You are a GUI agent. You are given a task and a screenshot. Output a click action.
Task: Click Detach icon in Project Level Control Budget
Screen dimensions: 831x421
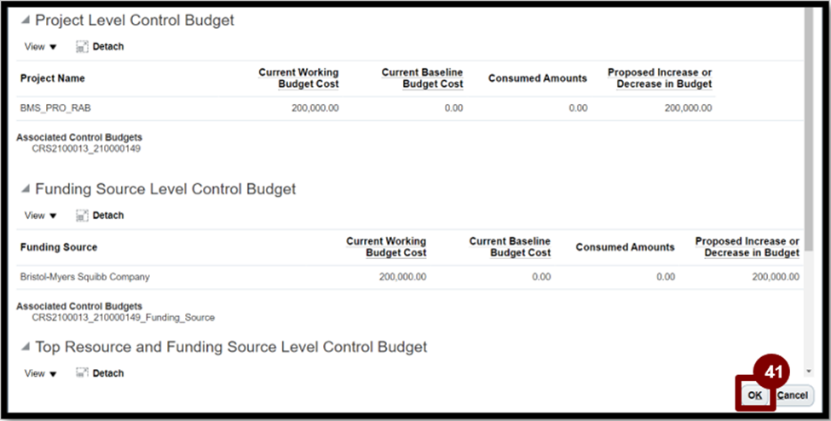coord(82,47)
